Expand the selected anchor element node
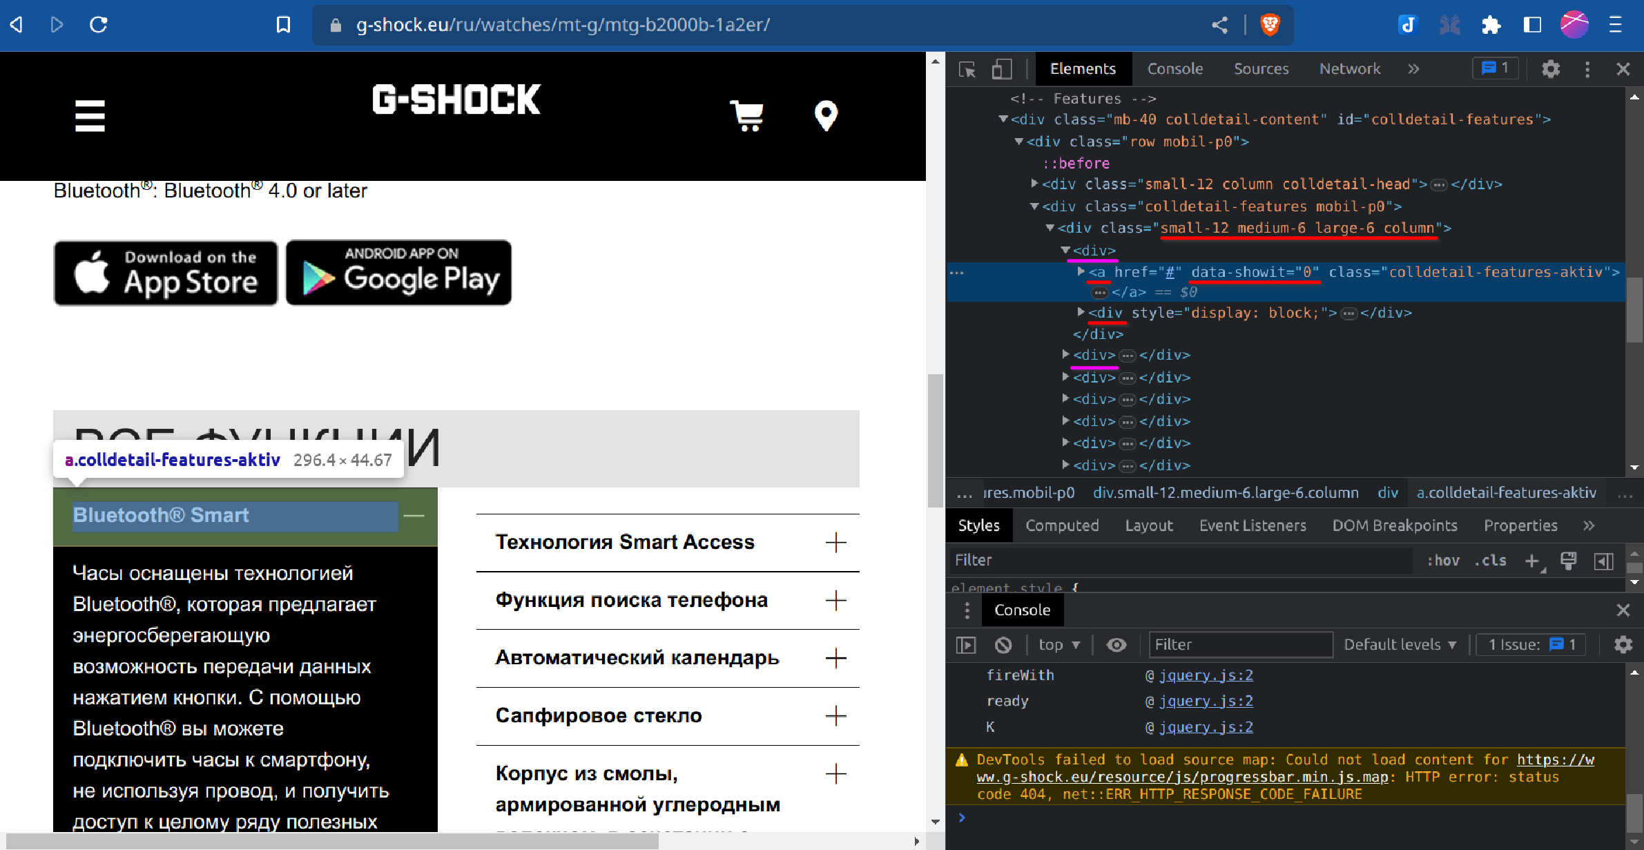1644x850 pixels. pos(1081,272)
